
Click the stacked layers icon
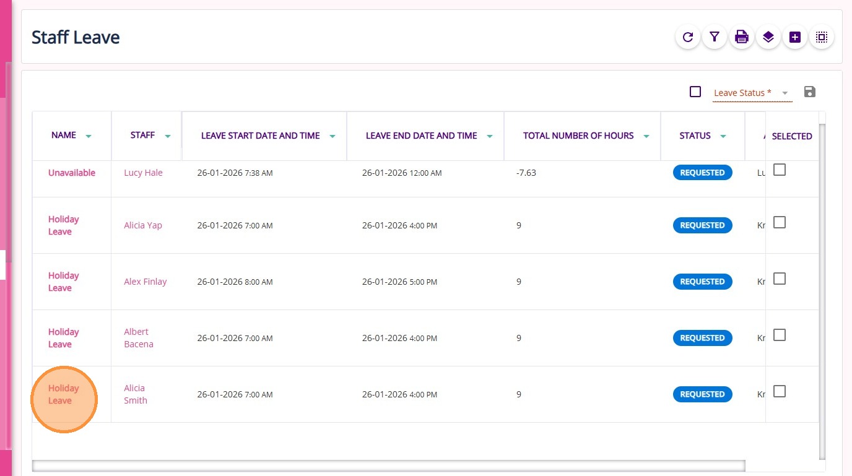[x=768, y=37]
